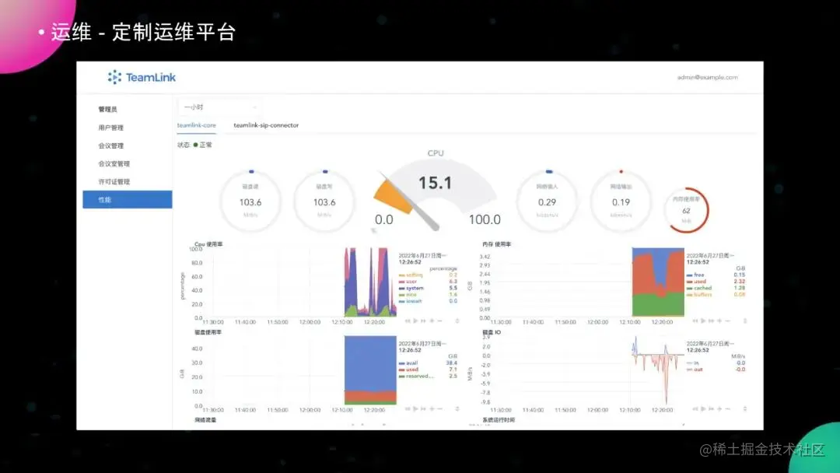Screen dimensions: 840x473
Task: Click the network-out gauge showing 0.19
Action: point(621,201)
